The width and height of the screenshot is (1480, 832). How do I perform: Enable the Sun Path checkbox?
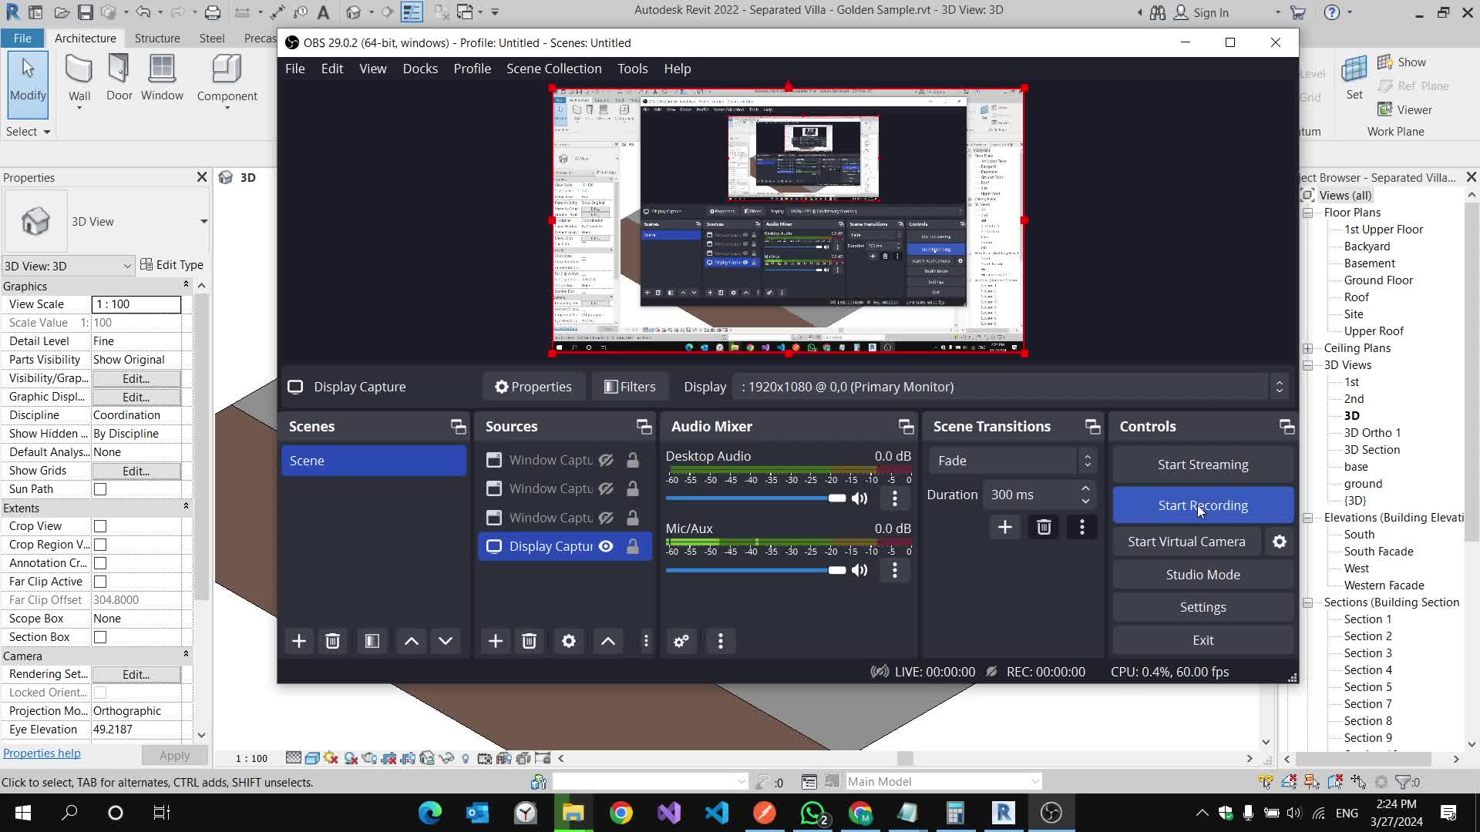click(100, 489)
